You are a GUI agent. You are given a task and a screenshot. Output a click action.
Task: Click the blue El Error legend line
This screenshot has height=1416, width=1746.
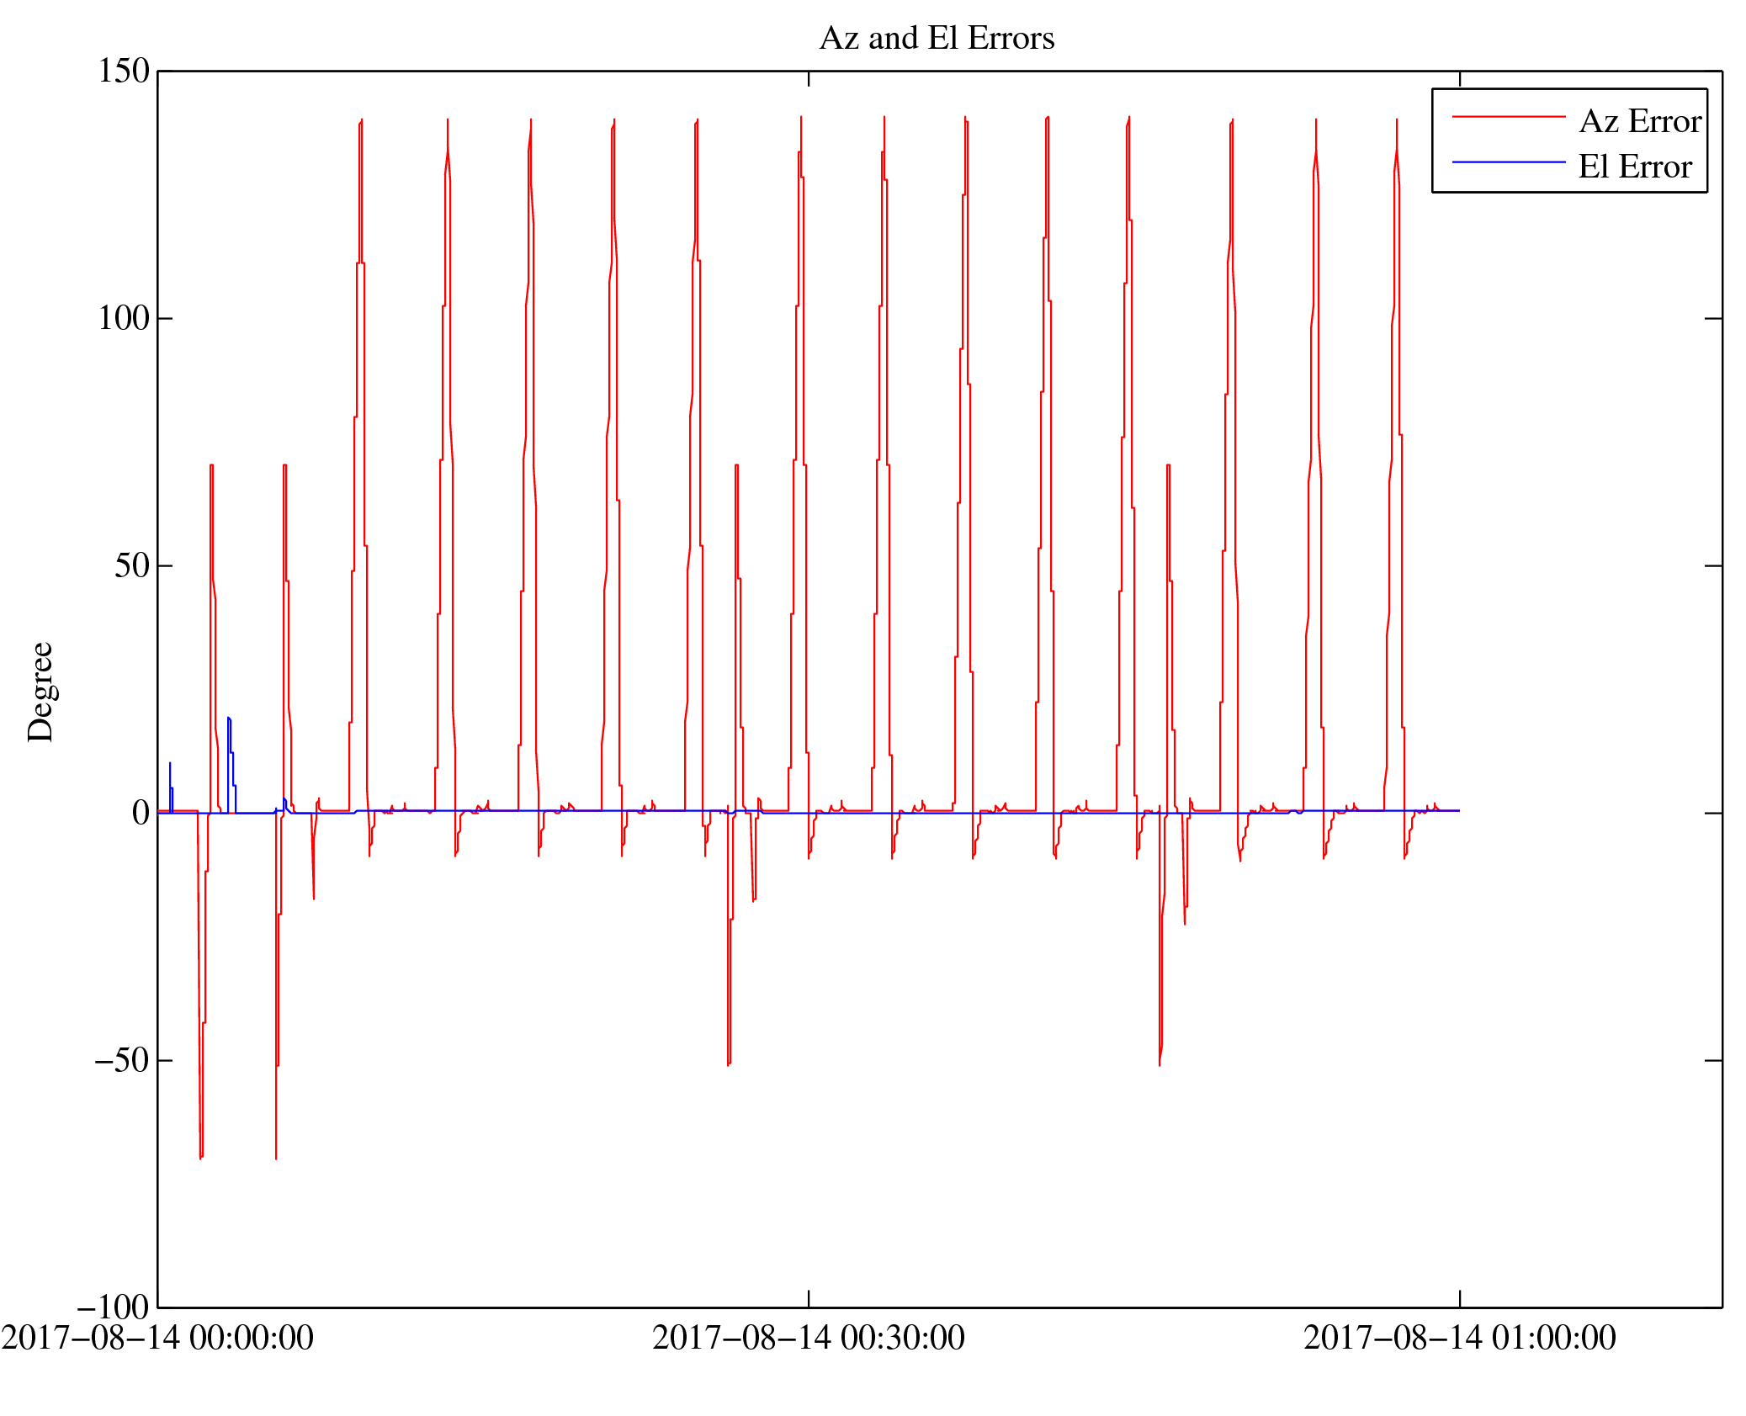click(x=1509, y=162)
